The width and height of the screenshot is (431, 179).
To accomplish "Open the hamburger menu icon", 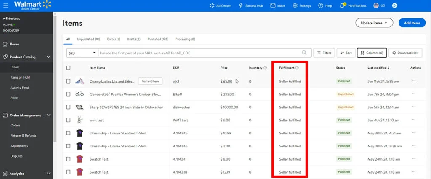I will click(x=5, y=5).
